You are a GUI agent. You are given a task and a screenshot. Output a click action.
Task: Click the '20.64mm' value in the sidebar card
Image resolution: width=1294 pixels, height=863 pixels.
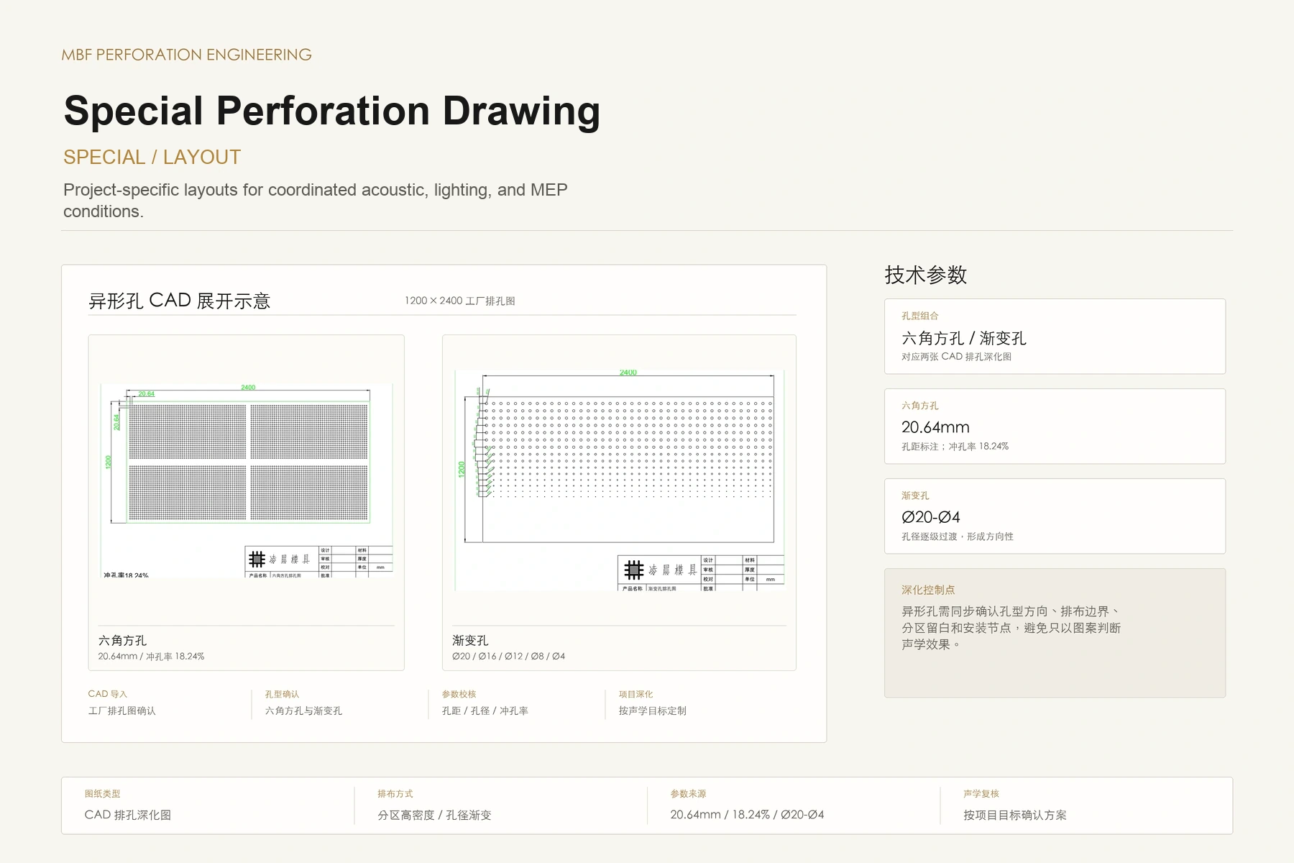coord(935,427)
